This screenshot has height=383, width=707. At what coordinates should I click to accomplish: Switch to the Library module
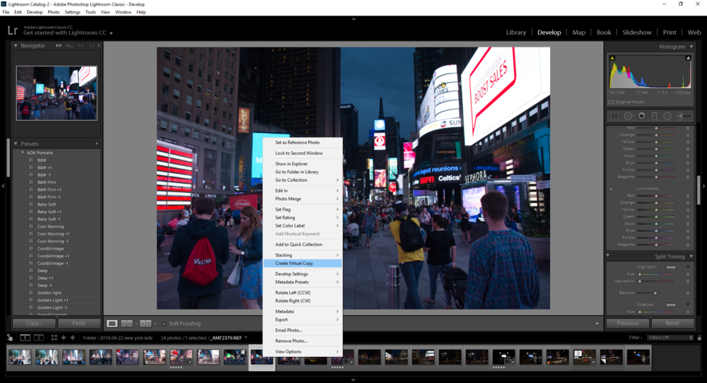516,33
